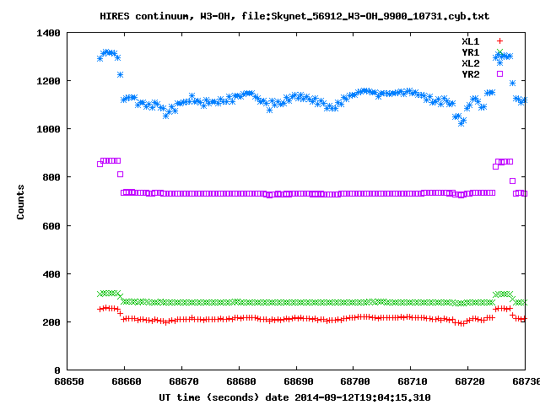
Task: Click the x-axis tick label 68680
Action: pyautogui.click(x=241, y=381)
